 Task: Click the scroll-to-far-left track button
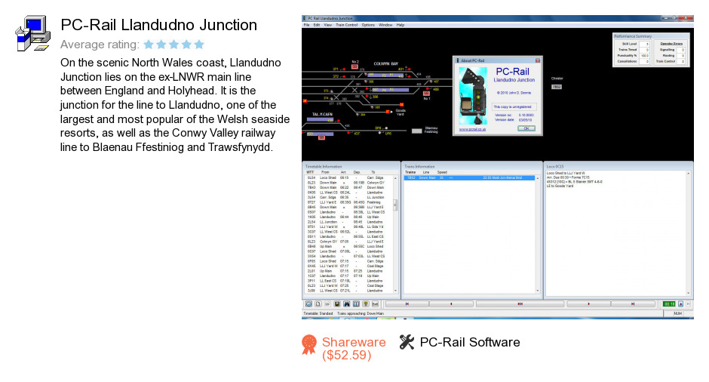coord(407,304)
